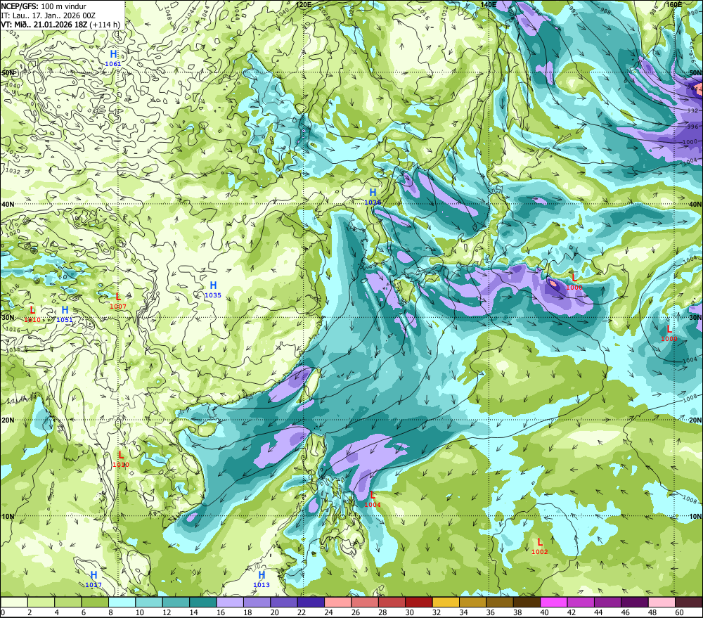Click the 30N label on right edge
703x618 pixels.
pyautogui.click(x=695, y=317)
